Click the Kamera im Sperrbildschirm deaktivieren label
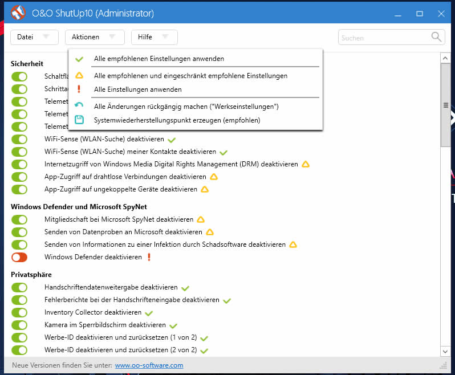455x375 pixels. point(105,325)
